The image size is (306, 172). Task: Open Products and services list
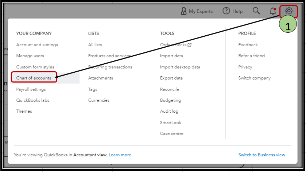click(x=109, y=56)
